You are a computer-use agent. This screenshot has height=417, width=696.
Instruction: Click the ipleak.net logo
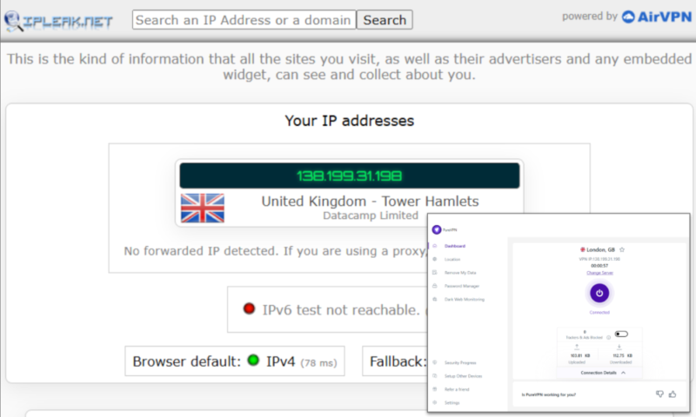pos(58,20)
